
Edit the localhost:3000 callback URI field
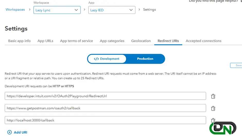click(105, 120)
